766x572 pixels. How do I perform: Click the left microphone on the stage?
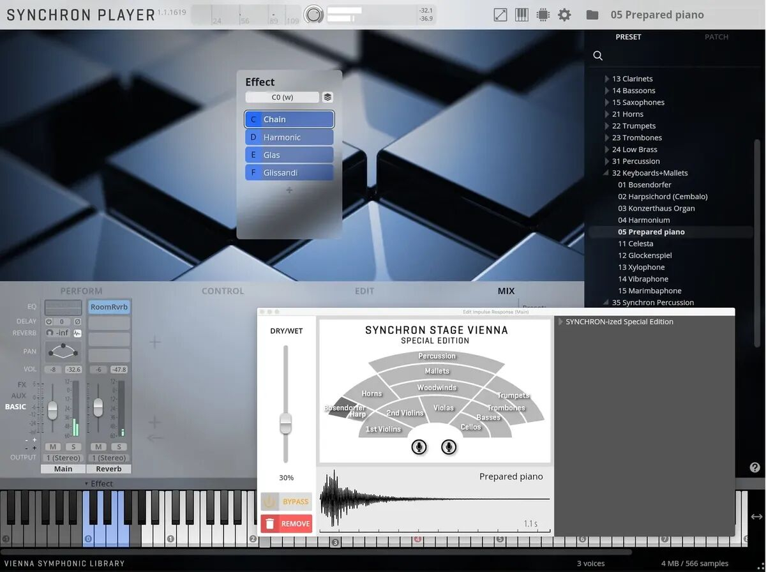(419, 447)
